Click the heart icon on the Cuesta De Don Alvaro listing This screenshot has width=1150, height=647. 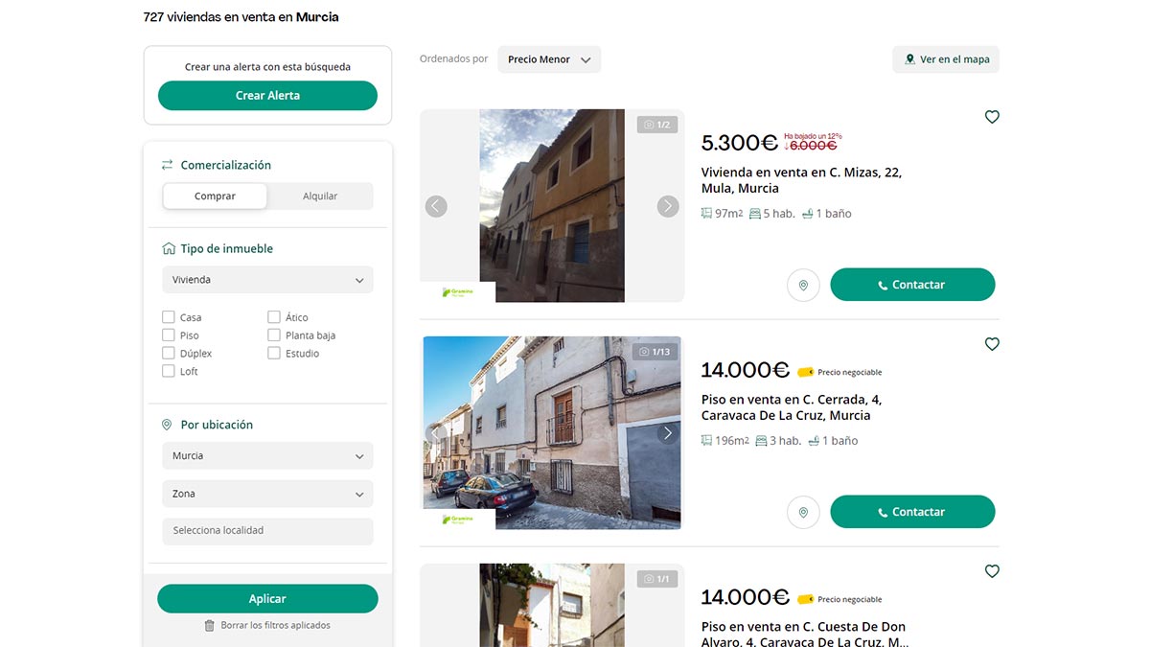[x=991, y=570]
